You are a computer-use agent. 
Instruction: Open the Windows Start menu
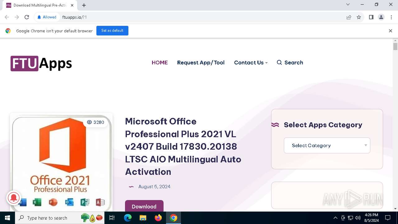click(7, 218)
